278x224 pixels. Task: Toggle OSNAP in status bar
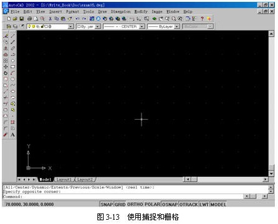(169, 204)
